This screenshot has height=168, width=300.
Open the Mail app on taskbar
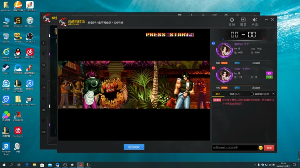pos(50,165)
